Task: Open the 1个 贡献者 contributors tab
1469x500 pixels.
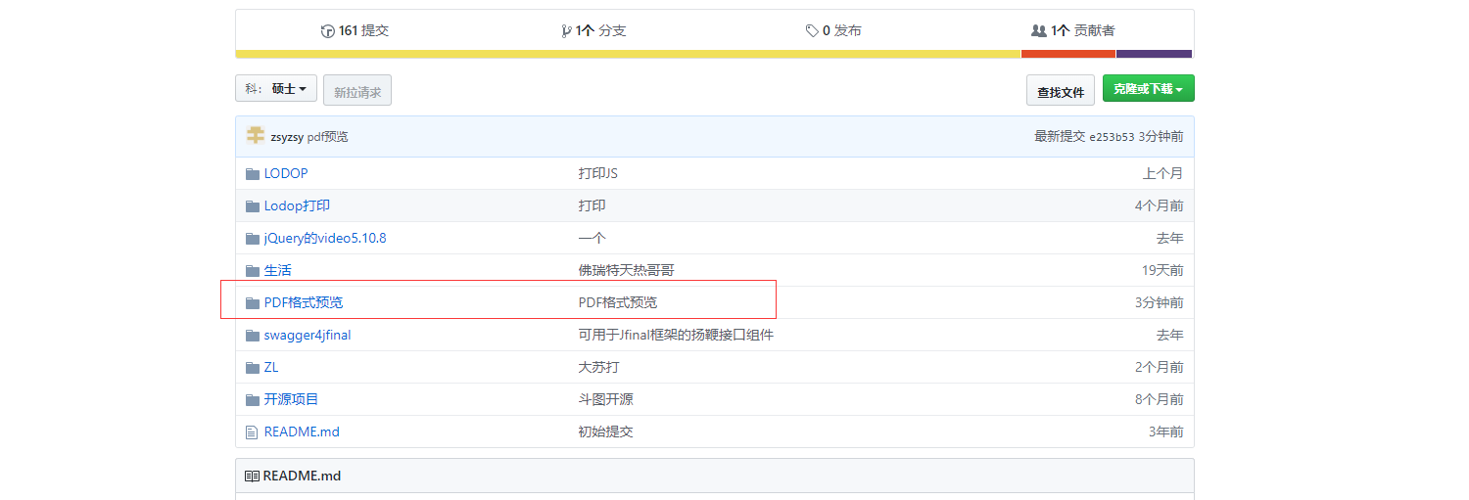Action: pyautogui.click(x=1072, y=31)
